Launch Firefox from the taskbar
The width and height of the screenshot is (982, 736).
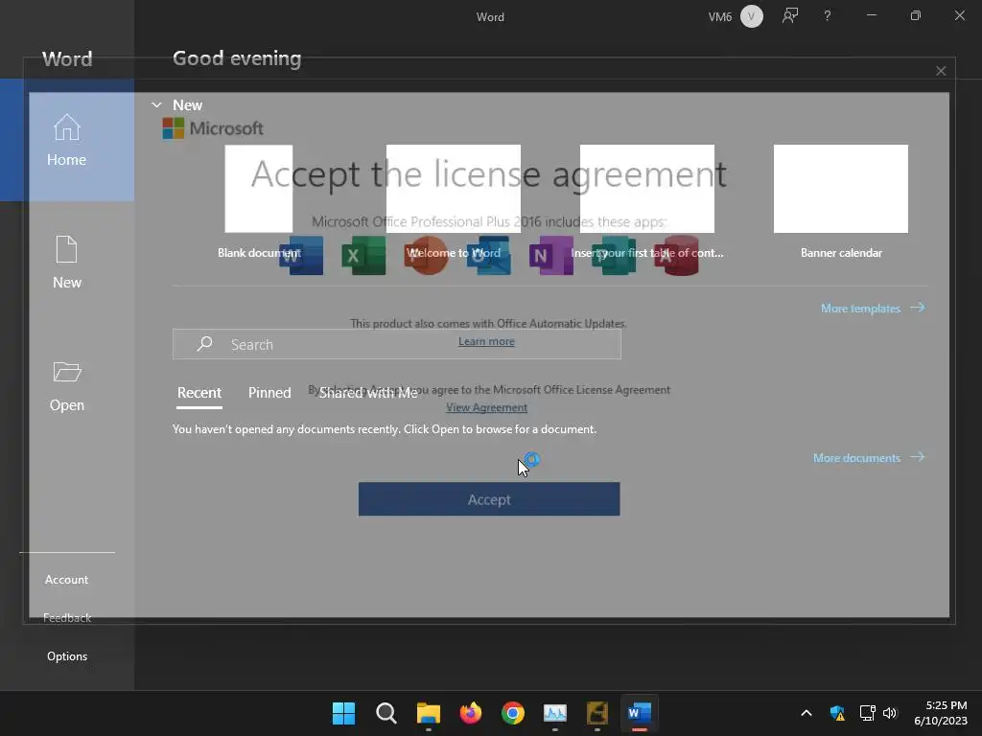(470, 713)
